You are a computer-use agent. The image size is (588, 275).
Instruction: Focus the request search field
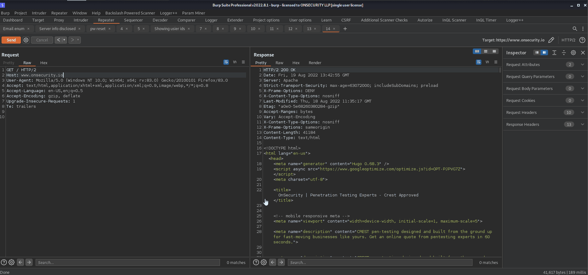128,262
